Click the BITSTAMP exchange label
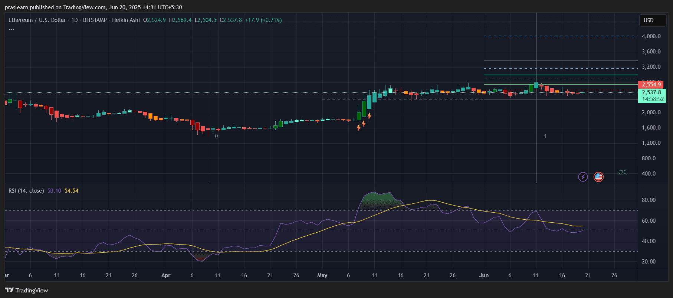 [95, 20]
